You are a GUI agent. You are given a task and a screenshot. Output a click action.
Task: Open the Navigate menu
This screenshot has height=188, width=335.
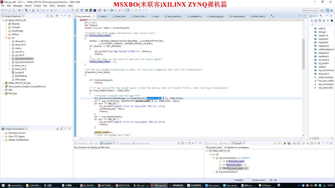point(18,5)
